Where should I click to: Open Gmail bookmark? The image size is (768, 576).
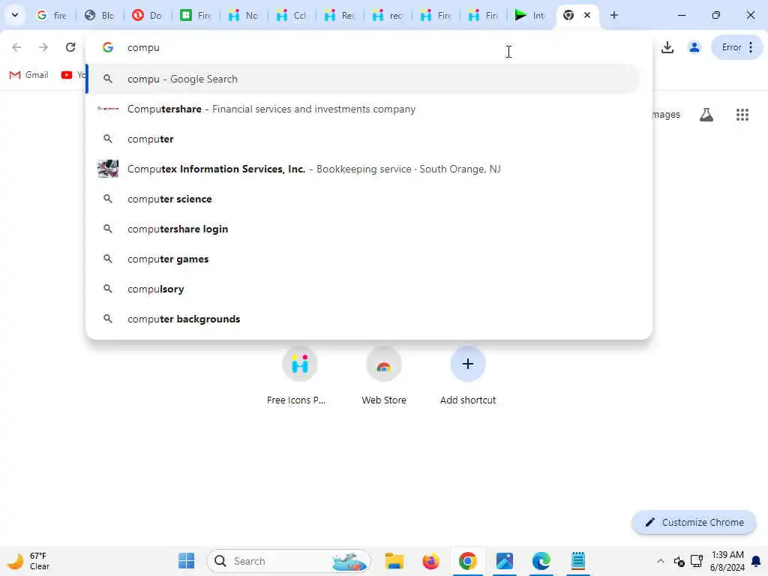(x=29, y=75)
